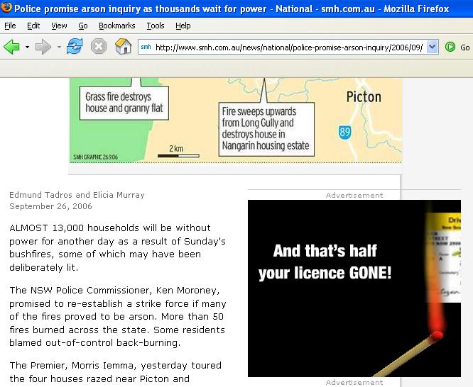The height and width of the screenshot is (387, 473).
Task: Open the View menu
Action: pos(59,26)
